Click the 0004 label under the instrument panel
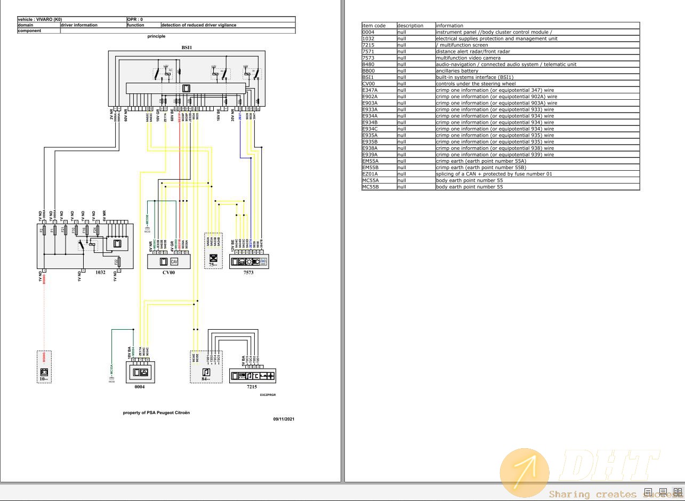The image size is (685, 501). coord(139,386)
